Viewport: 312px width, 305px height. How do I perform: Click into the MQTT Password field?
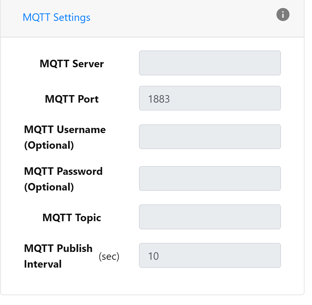pos(210,179)
